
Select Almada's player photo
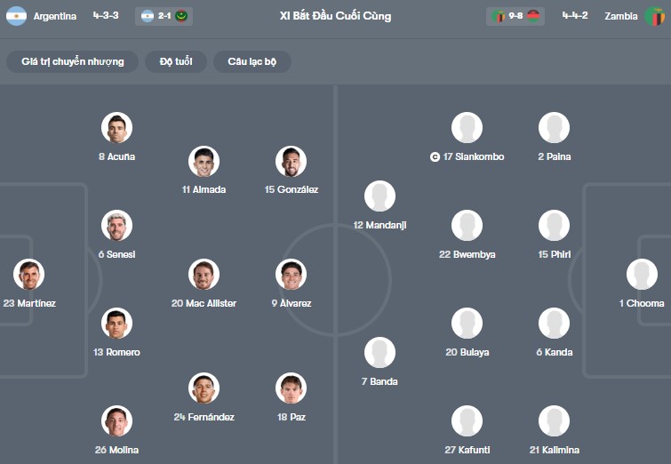pos(204,161)
